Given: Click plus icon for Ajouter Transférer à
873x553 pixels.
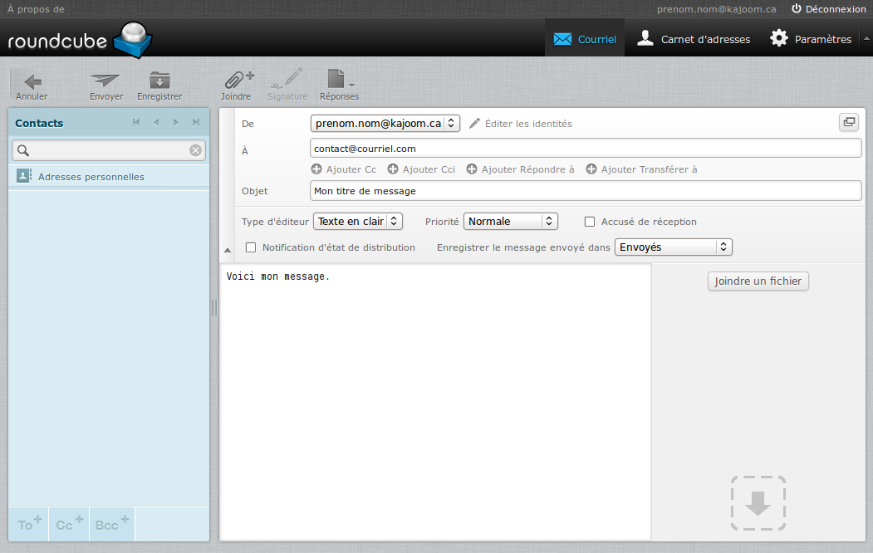Looking at the screenshot, I should 591,169.
